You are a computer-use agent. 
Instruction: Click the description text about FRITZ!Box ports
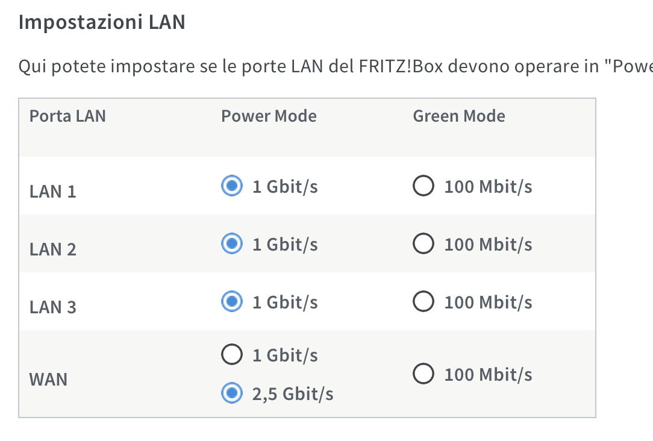pos(336,66)
